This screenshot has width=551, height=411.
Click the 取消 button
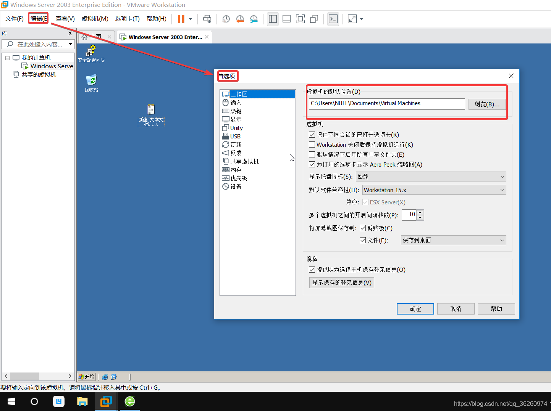(x=456, y=309)
